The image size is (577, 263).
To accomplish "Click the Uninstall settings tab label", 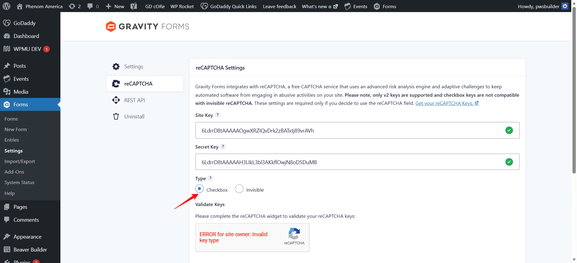I will click(134, 117).
